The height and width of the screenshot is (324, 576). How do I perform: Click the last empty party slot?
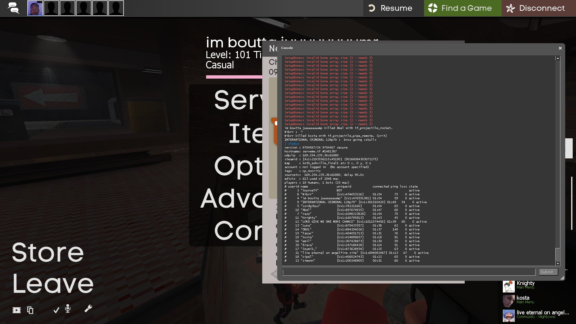(x=116, y=8)
